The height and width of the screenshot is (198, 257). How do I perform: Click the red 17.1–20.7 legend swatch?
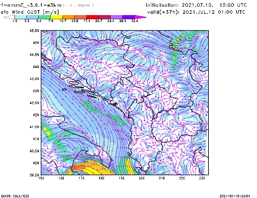(93, 17)
